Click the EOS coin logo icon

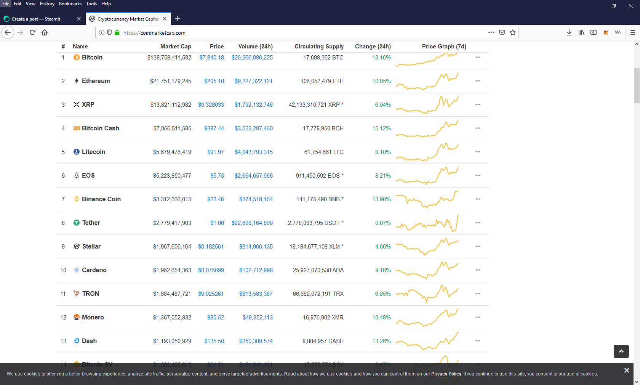pyautogui.click(x=77, y=175)
